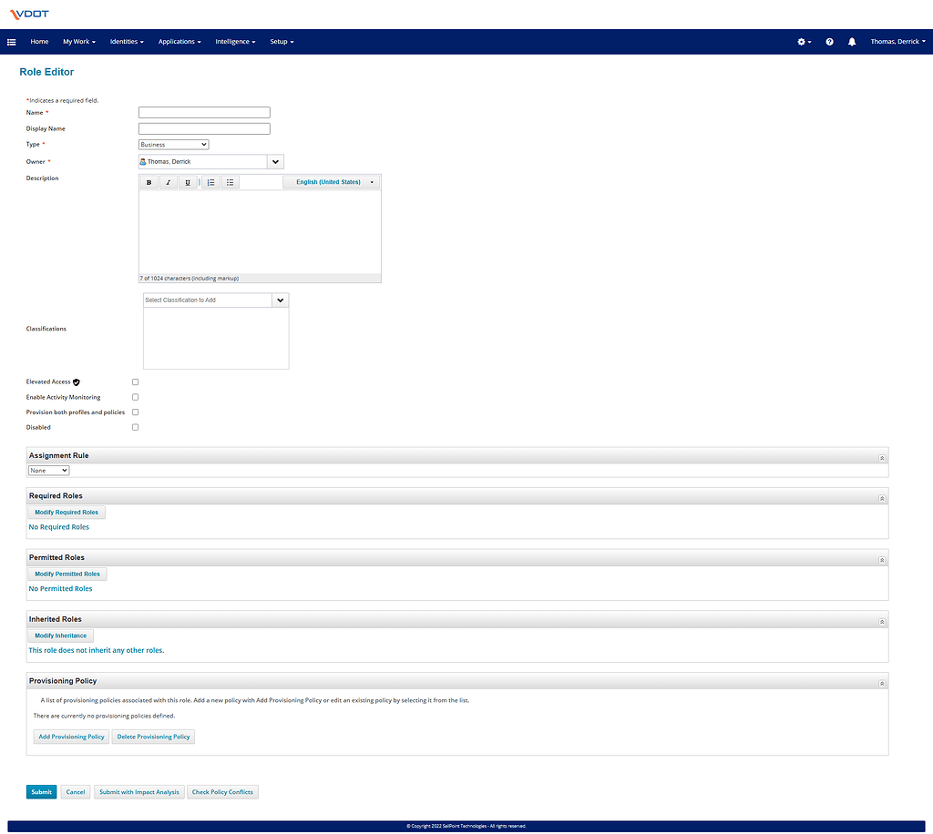The height and width of the screenshot is (834, 933).
Task: Open the Type dropdown showing Business
Action: [173, 144]
